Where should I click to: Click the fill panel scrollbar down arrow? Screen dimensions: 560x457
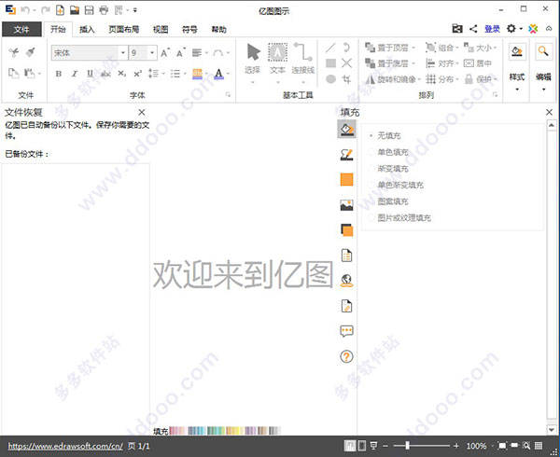coord(551,430)
